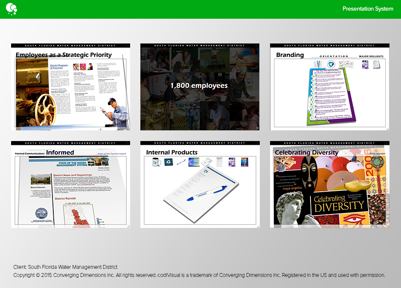Select the purple poster icon under Major Rollouts
Viewport: 401px width, 288px height.
tap(365, 64)
